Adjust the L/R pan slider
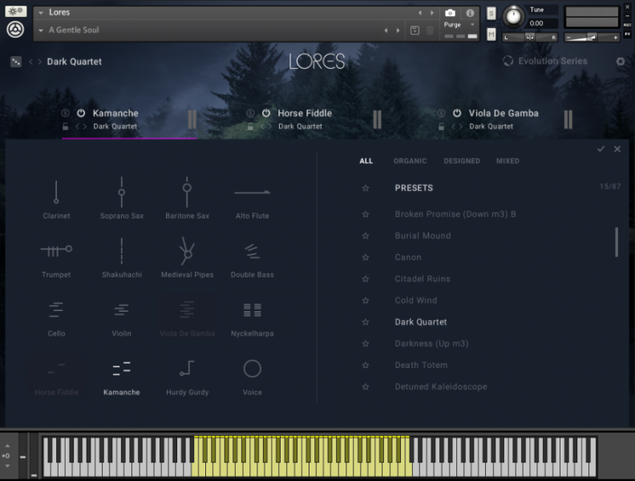This screenshot has height=481, width=635. (530, 37)
